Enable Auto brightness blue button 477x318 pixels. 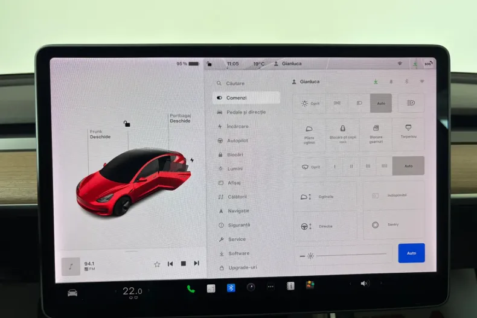(411, 253)
